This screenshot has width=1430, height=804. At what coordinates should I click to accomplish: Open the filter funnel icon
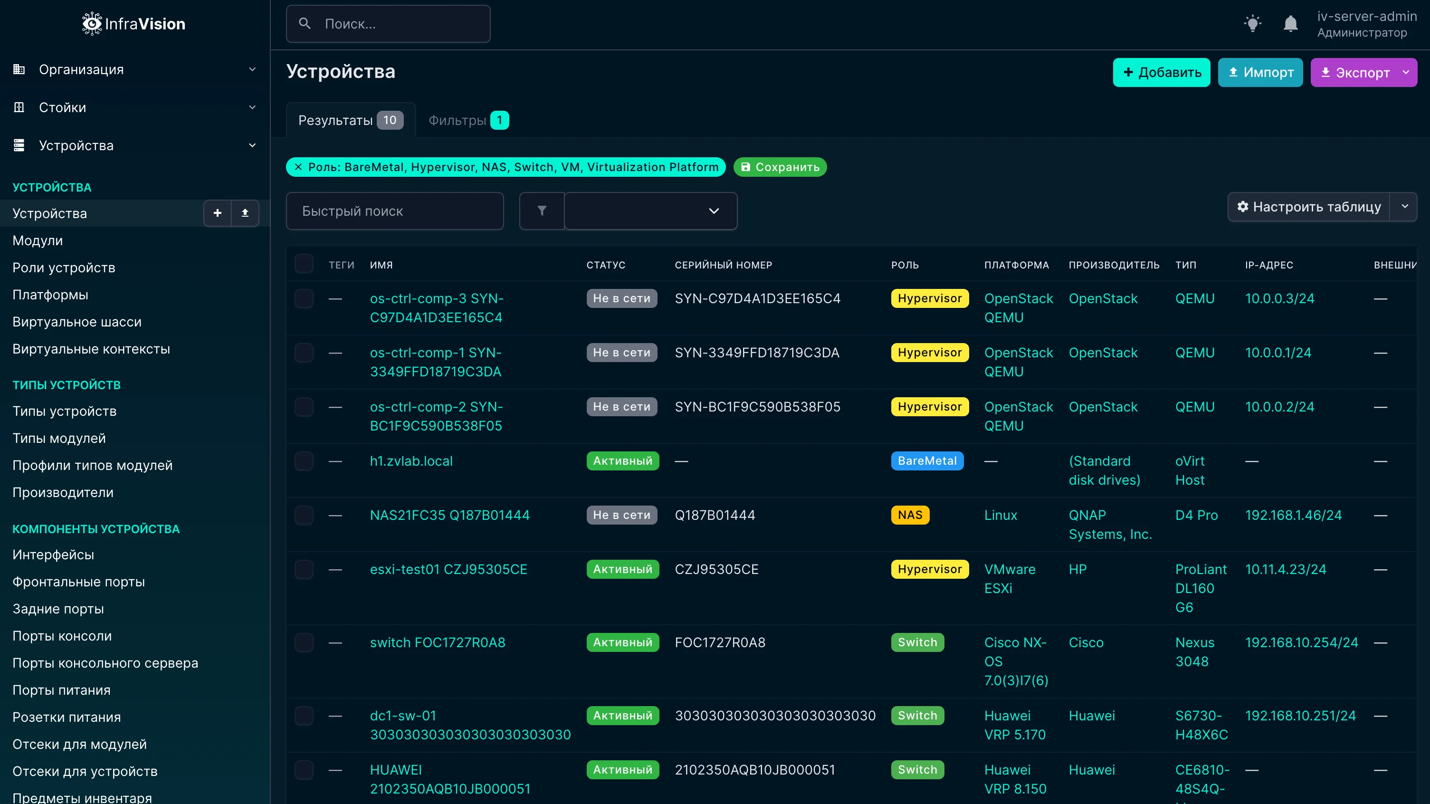pyautogui.click(x=541, y=211)
